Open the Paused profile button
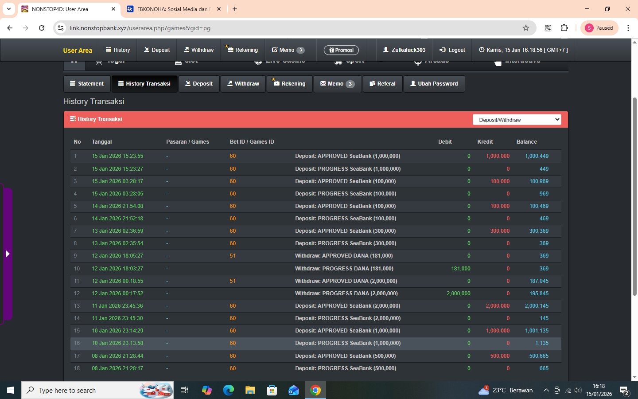638x399 pixels. click(599, 28)
